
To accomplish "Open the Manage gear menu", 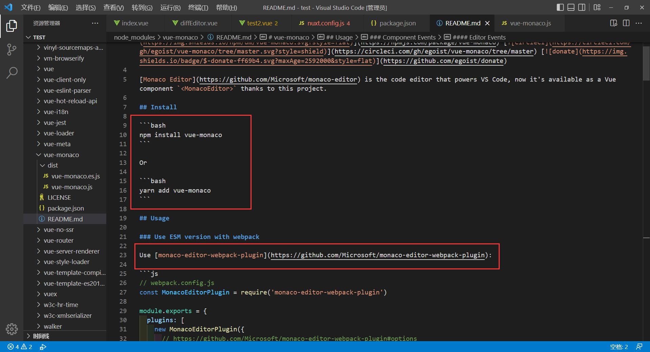I will [x=12, y=329].
